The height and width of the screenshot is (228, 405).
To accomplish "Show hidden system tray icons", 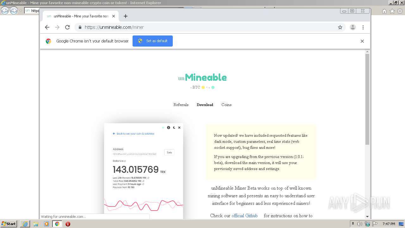I will click(x=353, y=224).
